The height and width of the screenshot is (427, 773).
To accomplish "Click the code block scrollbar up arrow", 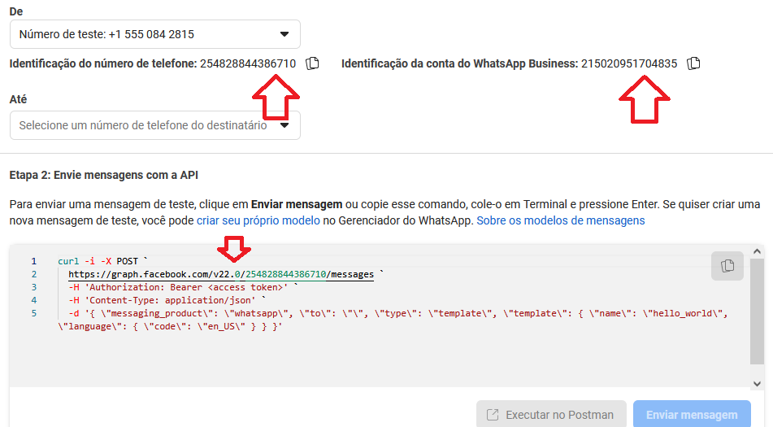I will point(758,252).
